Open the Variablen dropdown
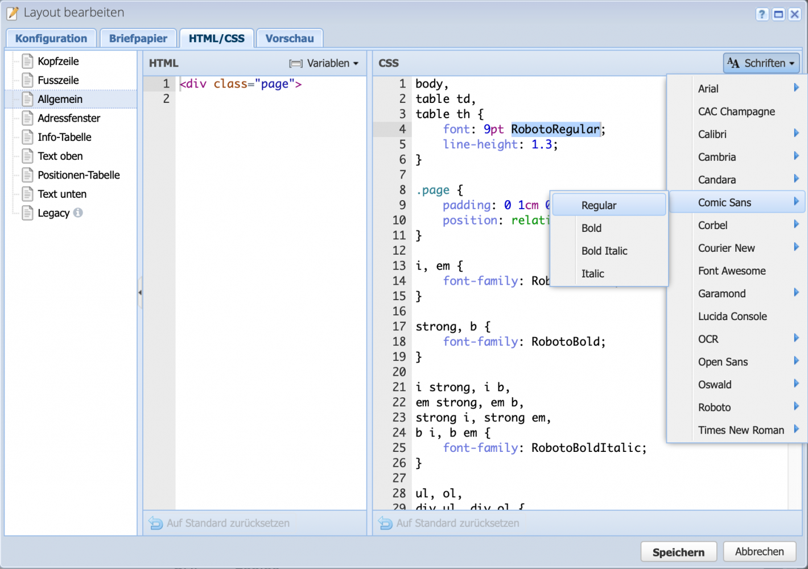 [323, 63]
